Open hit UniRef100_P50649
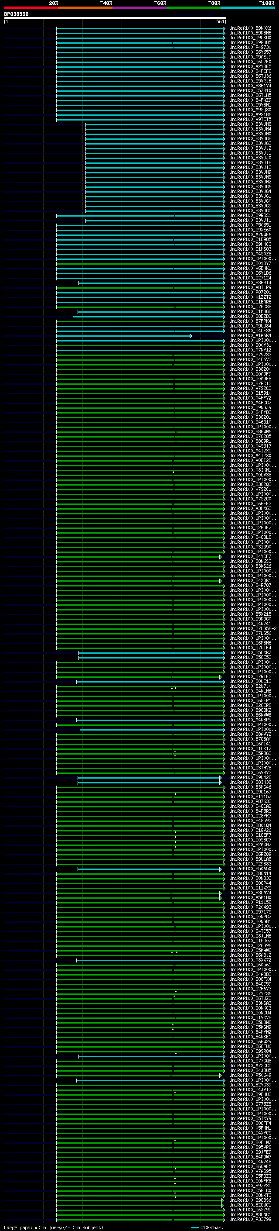Image resolution: width=279 pixels, height=1231 pixels. tap(250, 1075)
